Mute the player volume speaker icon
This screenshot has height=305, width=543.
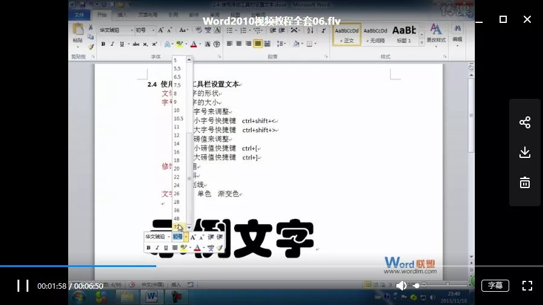(x=401, y=286)
